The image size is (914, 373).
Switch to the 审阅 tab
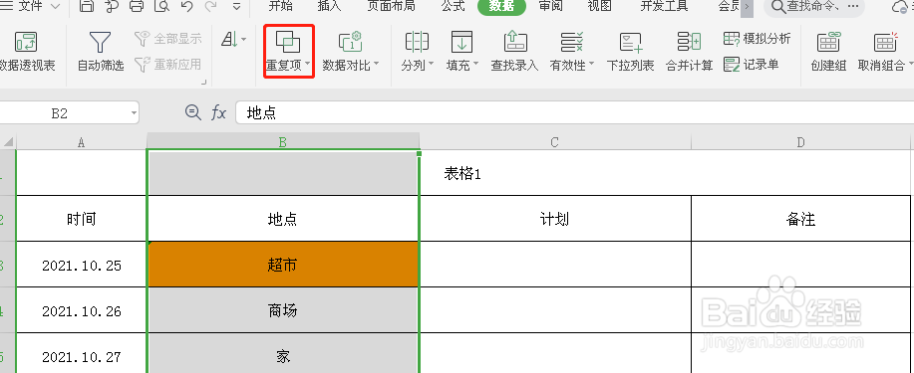coord(550,6)
